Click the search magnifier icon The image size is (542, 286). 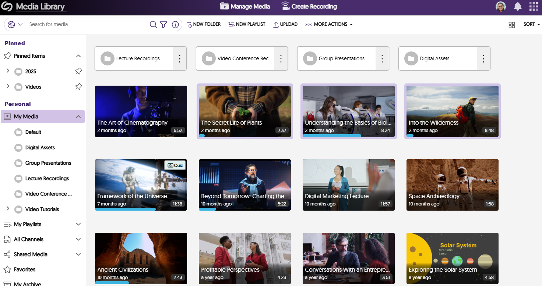point(153,25)
